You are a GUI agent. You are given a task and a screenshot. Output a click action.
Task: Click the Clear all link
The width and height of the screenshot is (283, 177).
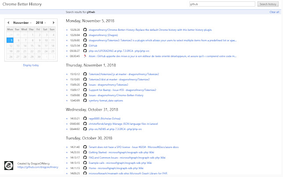(274, 12)
